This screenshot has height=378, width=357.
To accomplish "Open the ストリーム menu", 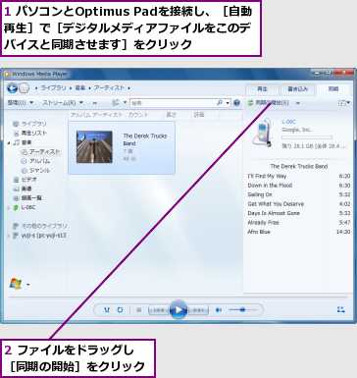I will coord(63,103).
